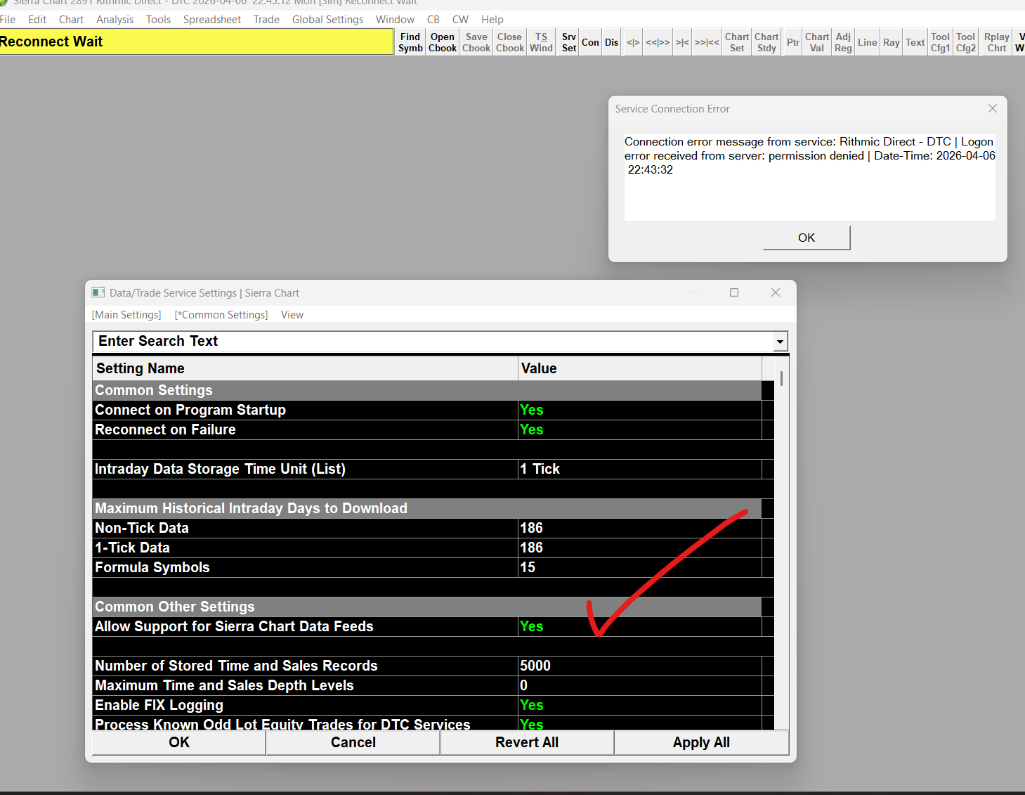Click Tool Cfg1 toolbar button

point(940,42)
